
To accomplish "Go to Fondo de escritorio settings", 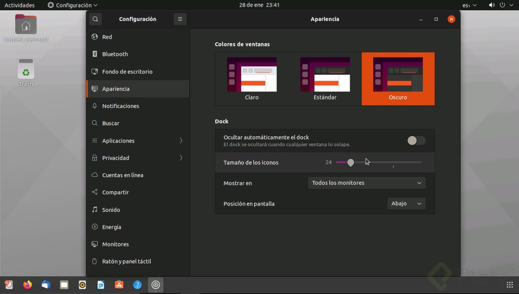I will coord(138,71).
